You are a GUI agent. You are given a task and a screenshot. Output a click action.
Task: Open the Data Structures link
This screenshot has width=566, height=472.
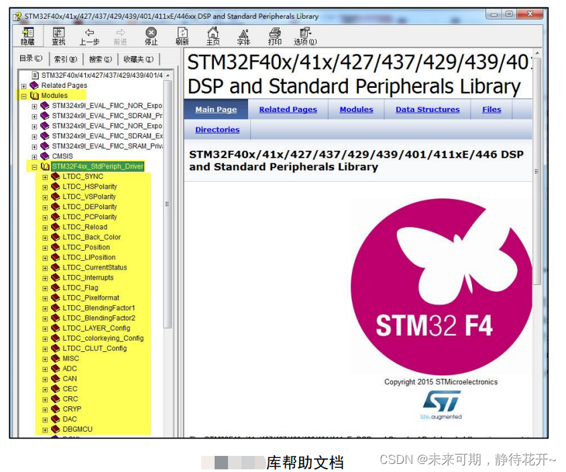point(427,109)
